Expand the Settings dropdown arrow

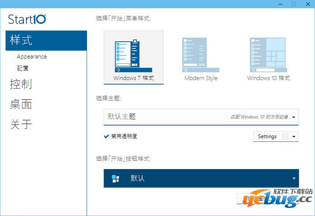point(294,137)
